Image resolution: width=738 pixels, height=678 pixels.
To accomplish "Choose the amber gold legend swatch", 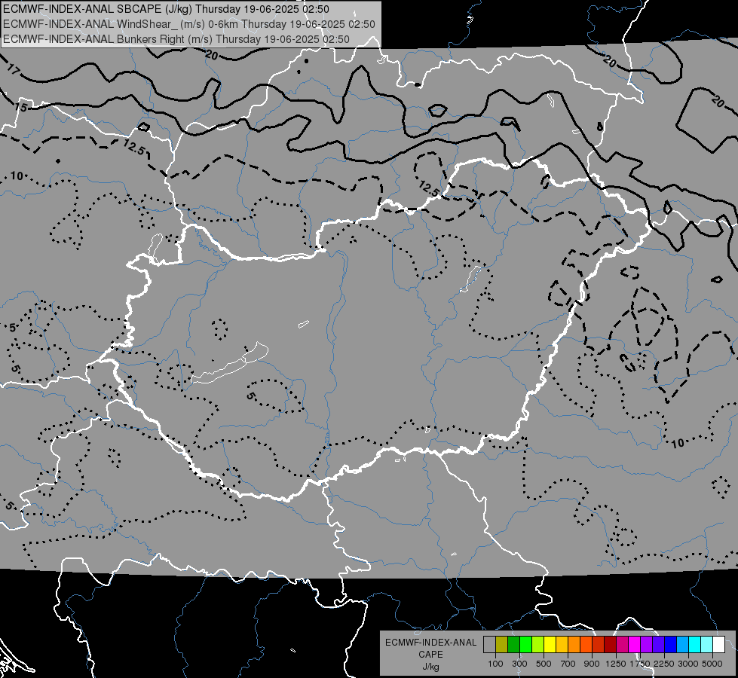I will tap(562, 645).
